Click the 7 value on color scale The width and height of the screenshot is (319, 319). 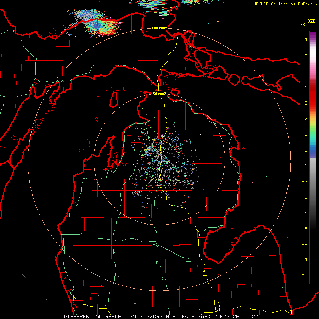(x=306, y=40)
